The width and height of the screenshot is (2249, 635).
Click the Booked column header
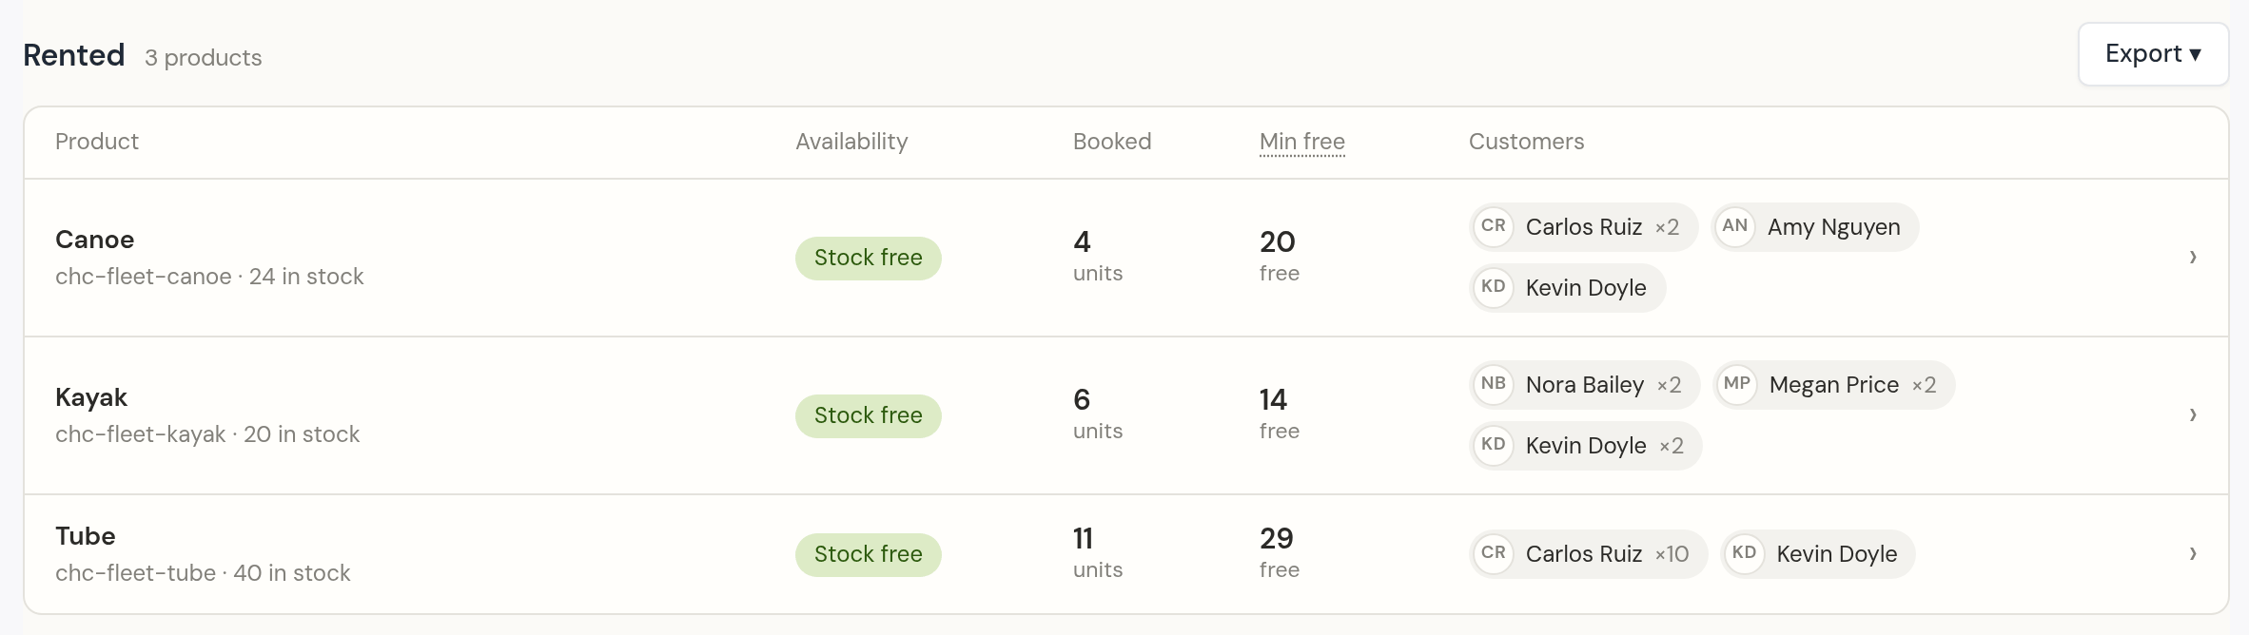tap(1112, 142)
